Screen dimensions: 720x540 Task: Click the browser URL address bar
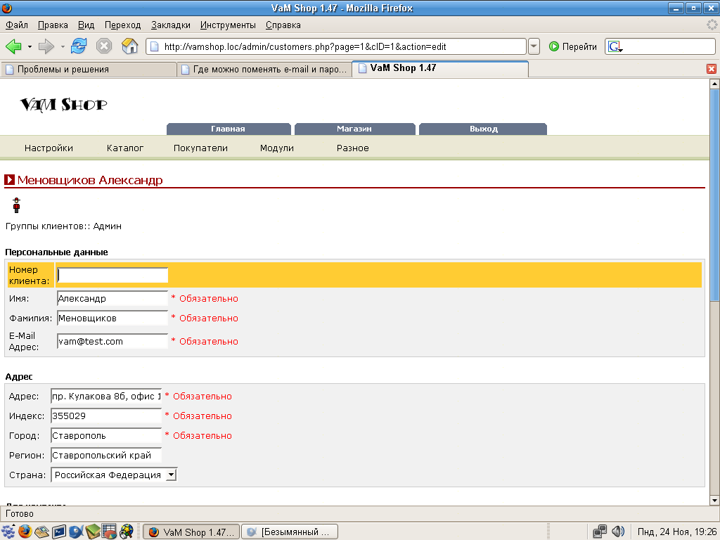pyautogui.click(x=336, y=46)
